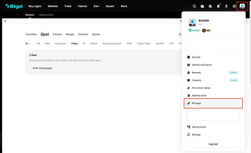Select the All category filter
Image resolution: width=251 pixels, height=153 pixels.
pos(38,44)
